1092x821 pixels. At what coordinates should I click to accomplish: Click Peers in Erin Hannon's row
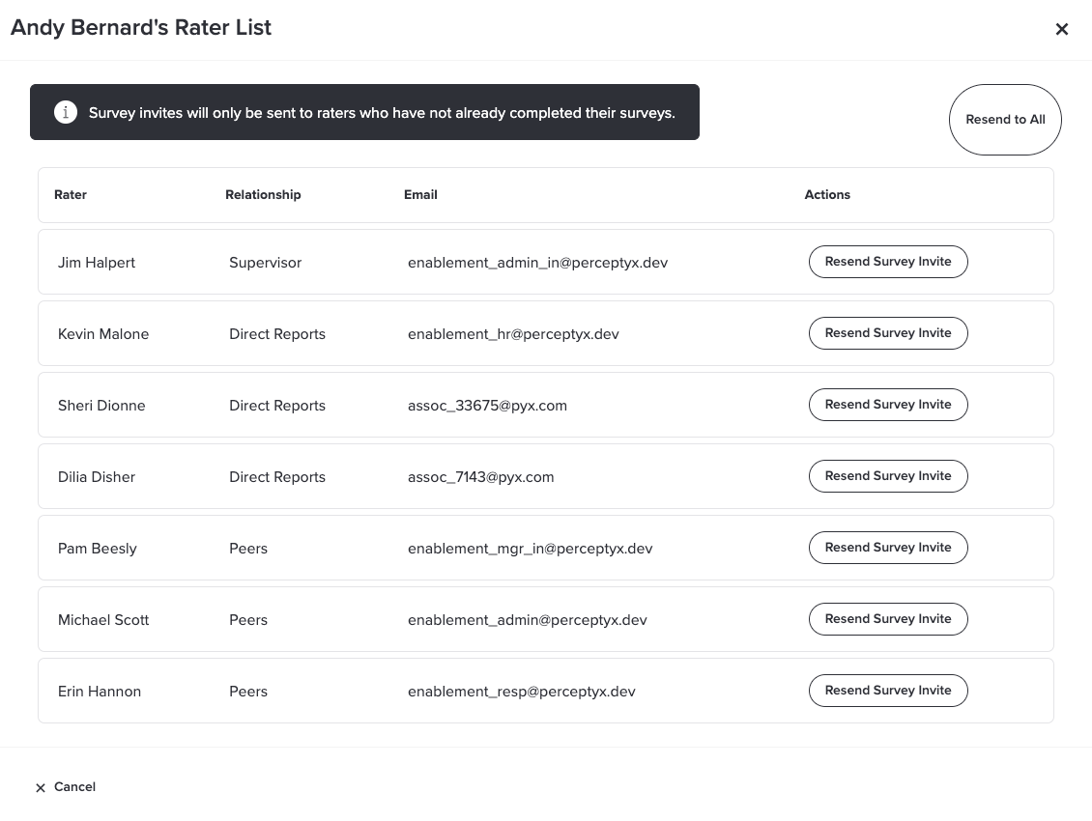(248, 692)
